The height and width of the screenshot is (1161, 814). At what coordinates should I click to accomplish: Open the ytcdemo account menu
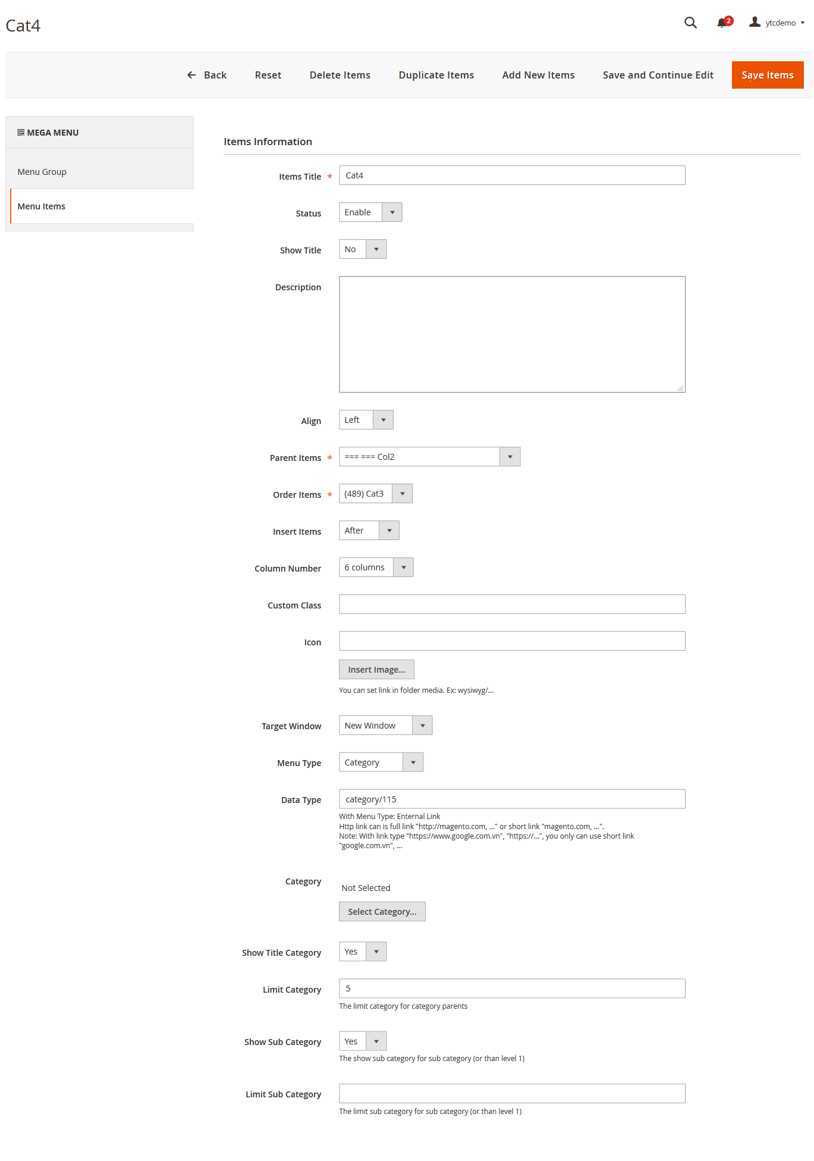coord(777,23)
